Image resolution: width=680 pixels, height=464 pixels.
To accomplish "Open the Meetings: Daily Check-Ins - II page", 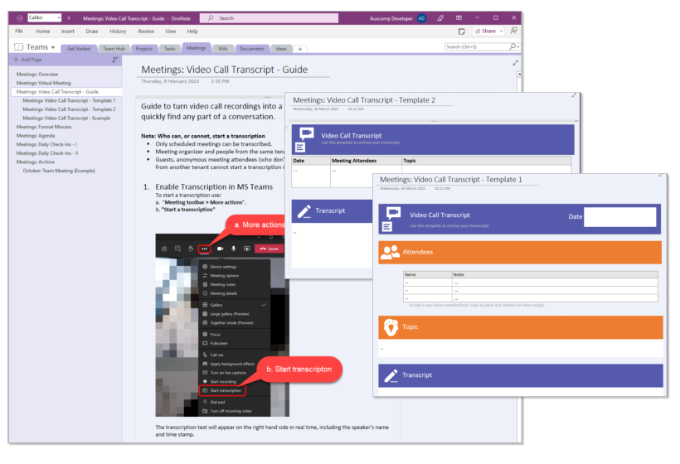I will [47, 153].
